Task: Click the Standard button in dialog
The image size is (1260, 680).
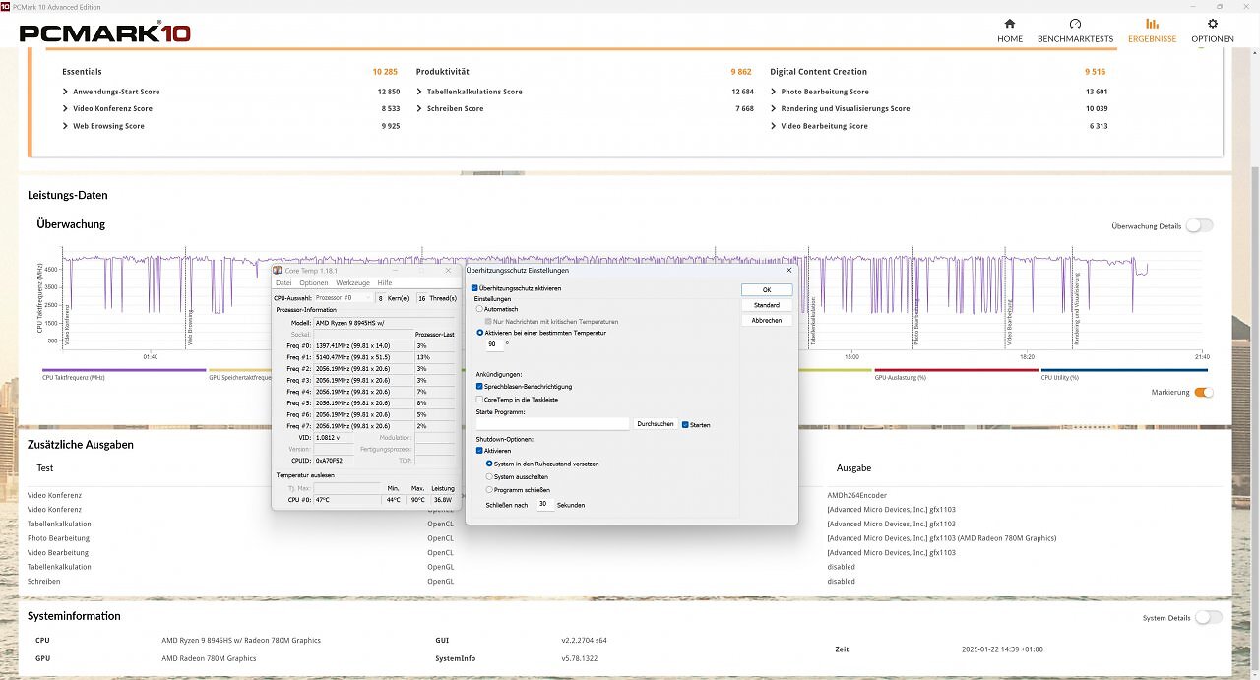Action: 766,305
